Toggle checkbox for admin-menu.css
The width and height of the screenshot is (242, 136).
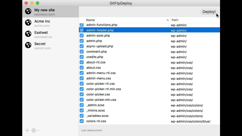(x=82, y=78)
